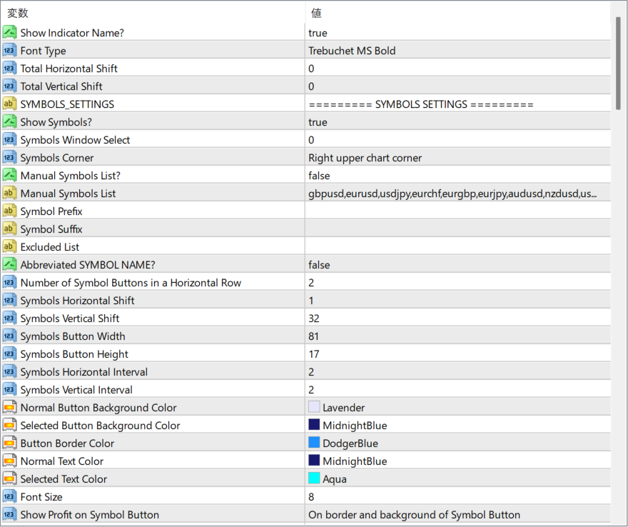
Task: Click the icon beside Show Indicator Name?
Action: coord(9,33)
